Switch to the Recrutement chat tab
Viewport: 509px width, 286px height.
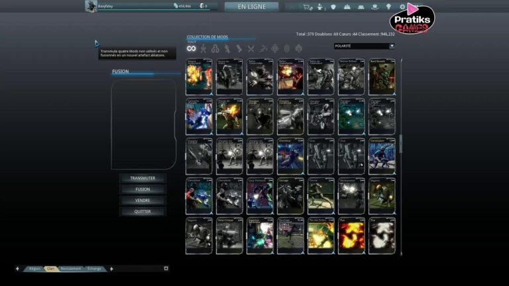71,269
